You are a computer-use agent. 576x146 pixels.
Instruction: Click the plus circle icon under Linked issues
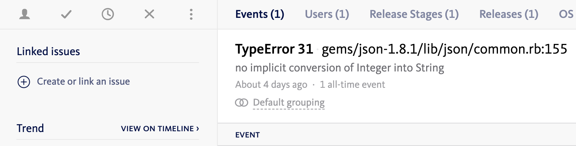point(24,82)
